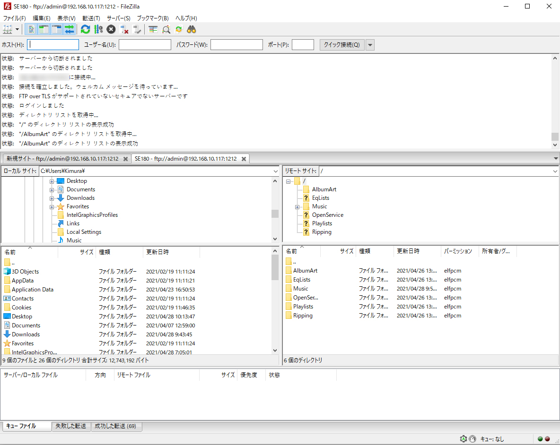
Task: Open the 転送(T) menu
Action: click(x=91, y=18)
